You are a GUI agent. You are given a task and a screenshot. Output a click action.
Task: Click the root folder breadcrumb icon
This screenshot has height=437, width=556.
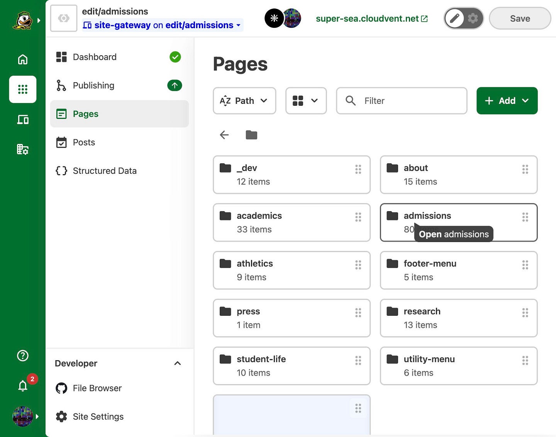[251, 135]
